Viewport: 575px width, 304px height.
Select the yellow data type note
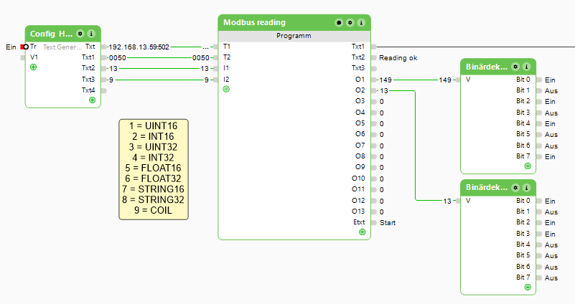(x=153, y=169)
